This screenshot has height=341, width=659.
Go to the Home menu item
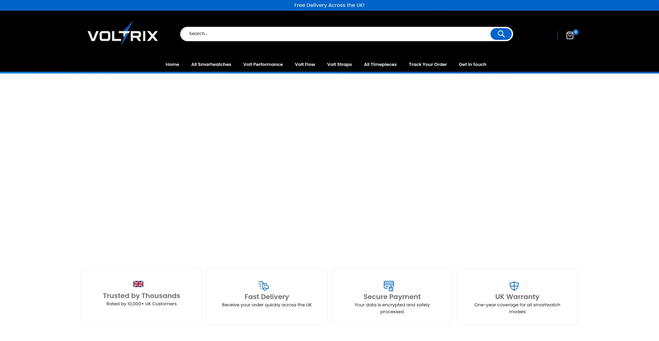(172, 65)
